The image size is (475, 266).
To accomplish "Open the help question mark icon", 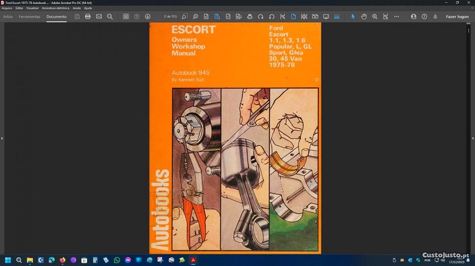I will pos(424,16).
